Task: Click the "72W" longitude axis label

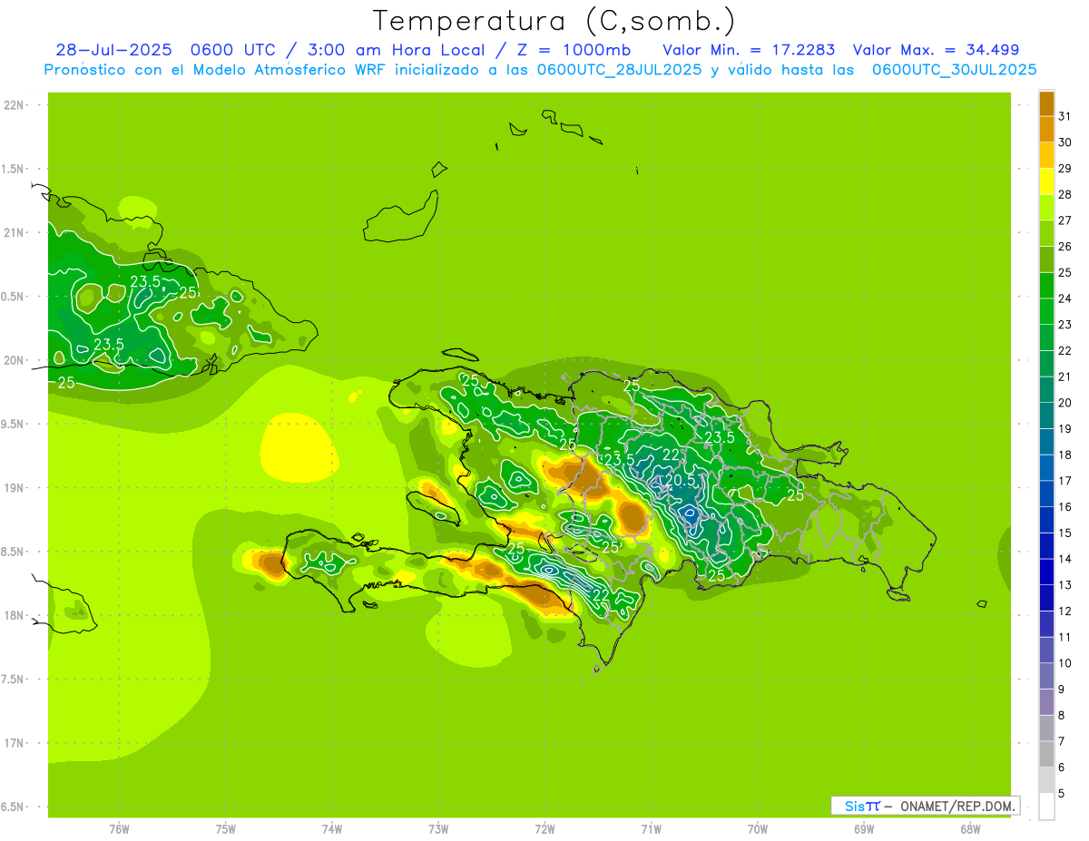Action: pyautogui.click(x=544, y=829)
